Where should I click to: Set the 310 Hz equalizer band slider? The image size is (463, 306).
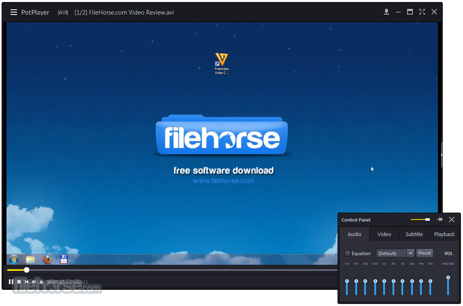[x=365, y=281]
